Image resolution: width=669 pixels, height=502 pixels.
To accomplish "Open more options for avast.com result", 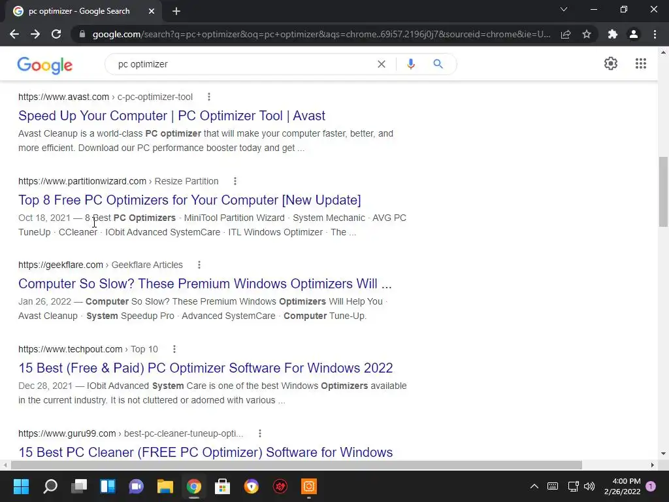I will 209,97.
